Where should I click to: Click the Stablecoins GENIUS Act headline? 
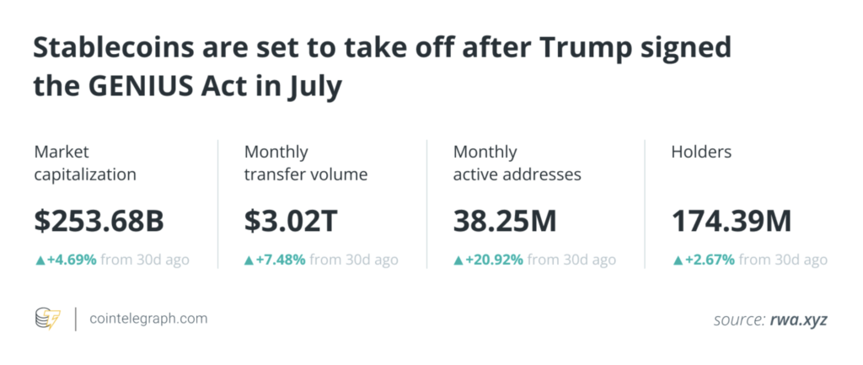coord(383,67)
